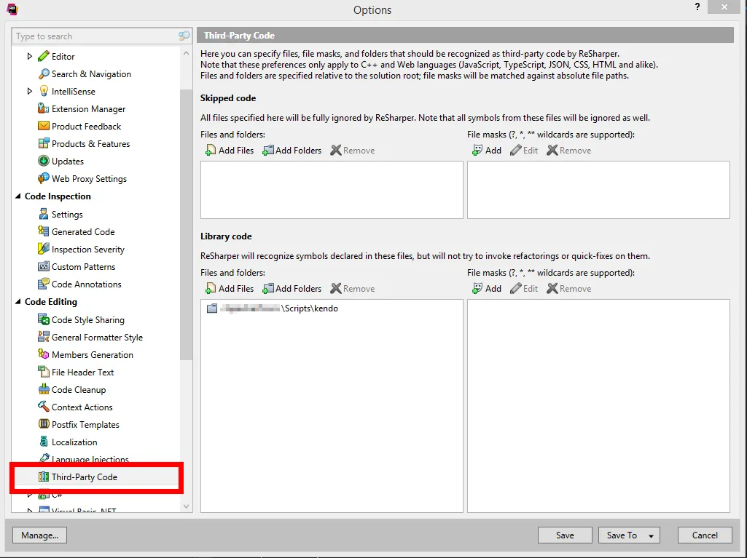Click the Code Inspection Settings icon
Screen dimensions: 747x558
point(43,214)
